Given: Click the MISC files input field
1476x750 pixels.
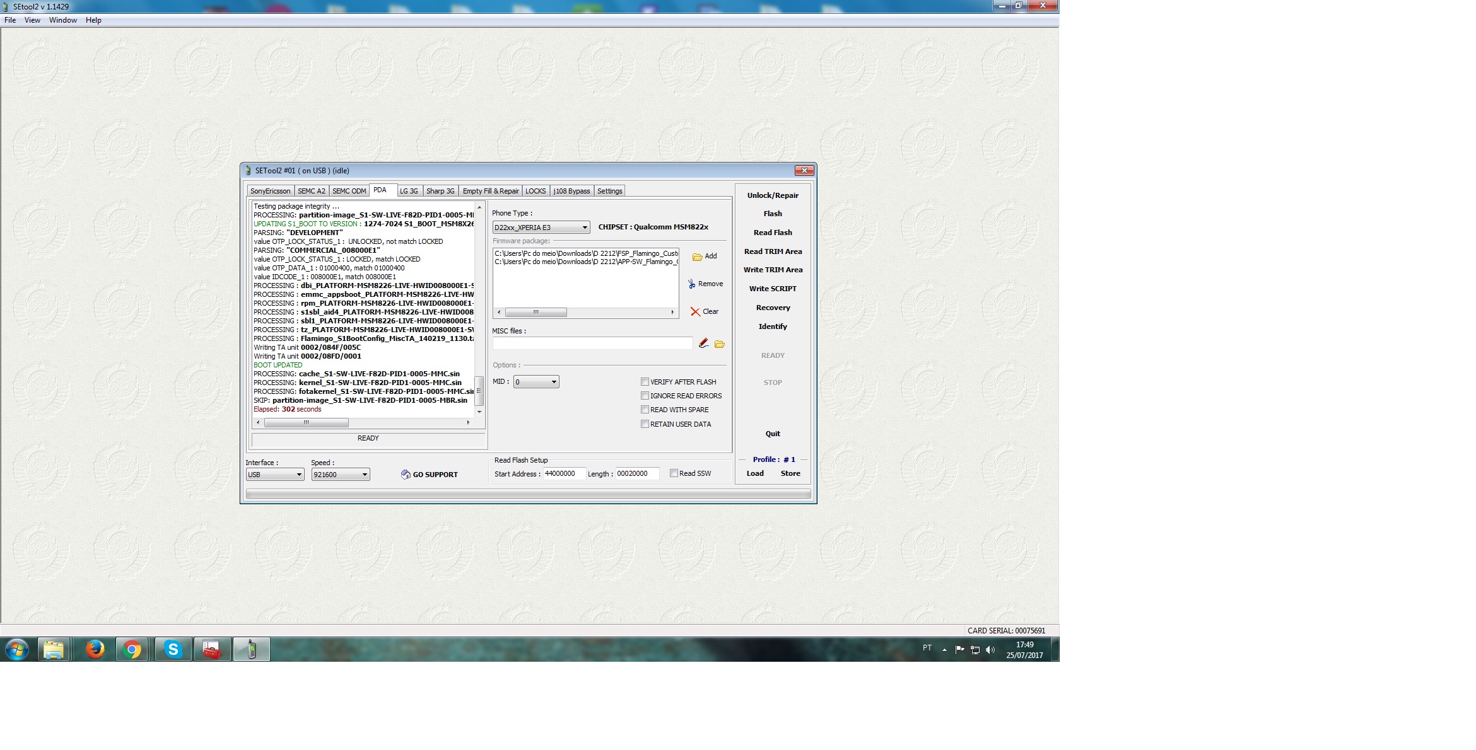Looking at the screenshot, I should [593, 343].
